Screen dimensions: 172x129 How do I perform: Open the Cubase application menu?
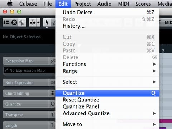[28, 4]
